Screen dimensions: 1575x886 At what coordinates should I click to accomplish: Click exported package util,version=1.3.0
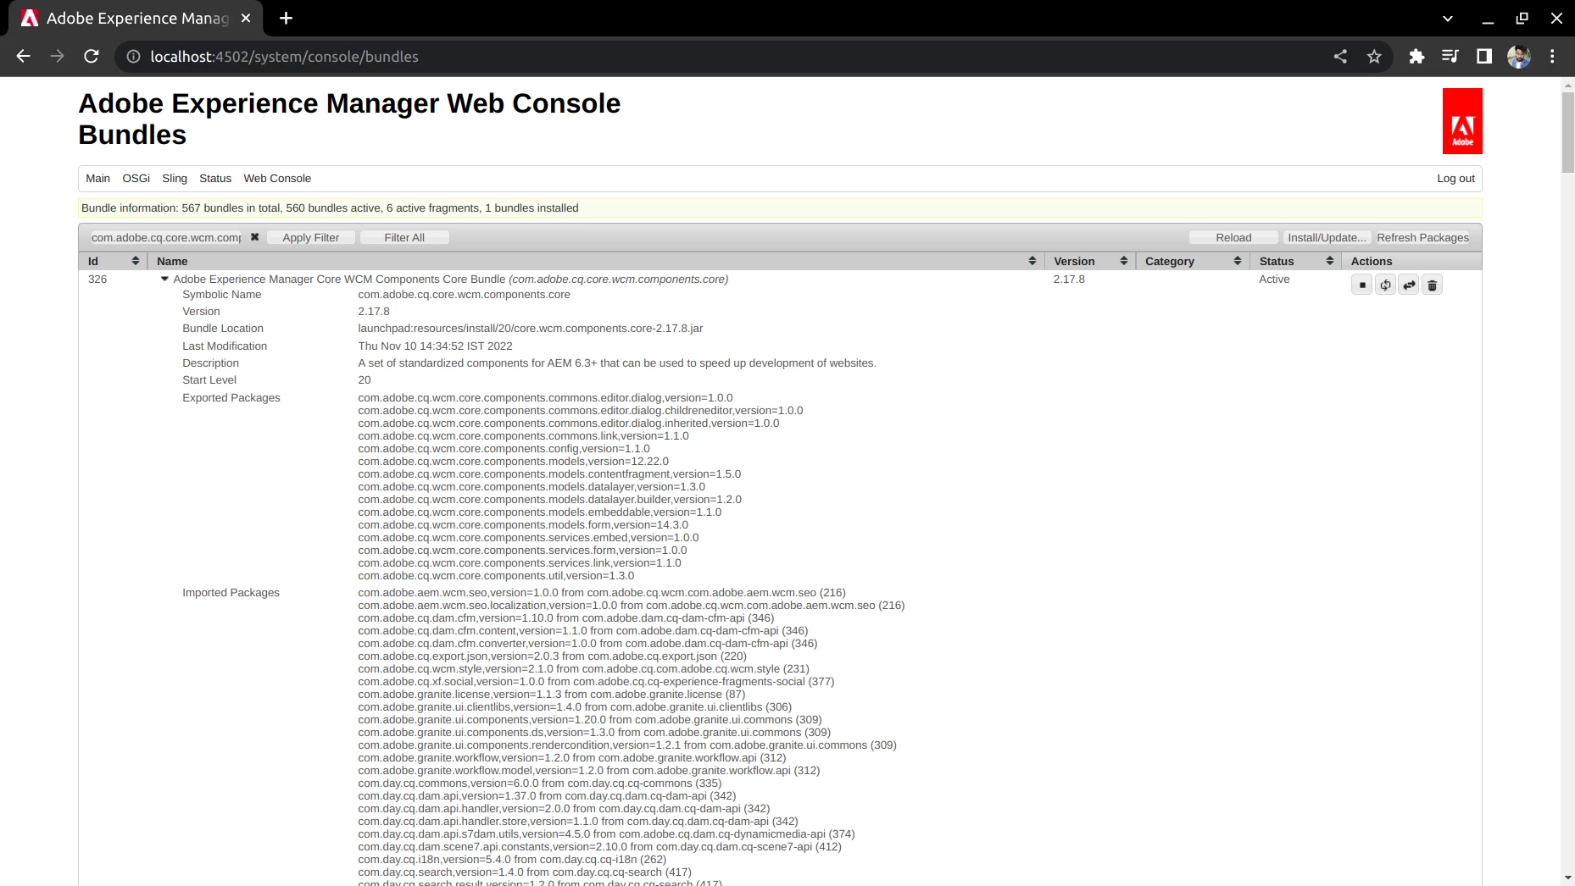click(x=496, y=575)
